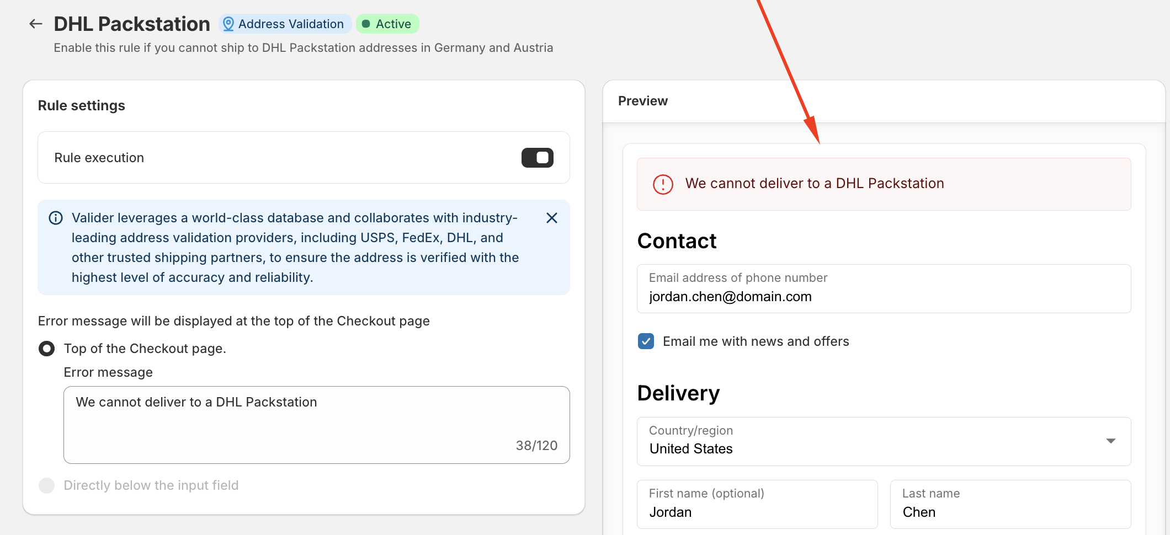Image resolution: width=1170 pixels, height=535 pixels.
Task: Click the email address preview field
Action: point(884,288)
